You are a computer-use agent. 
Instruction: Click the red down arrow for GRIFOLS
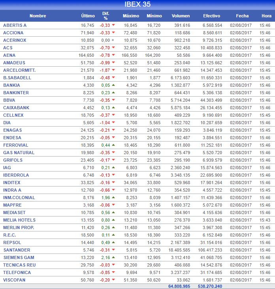113,160
